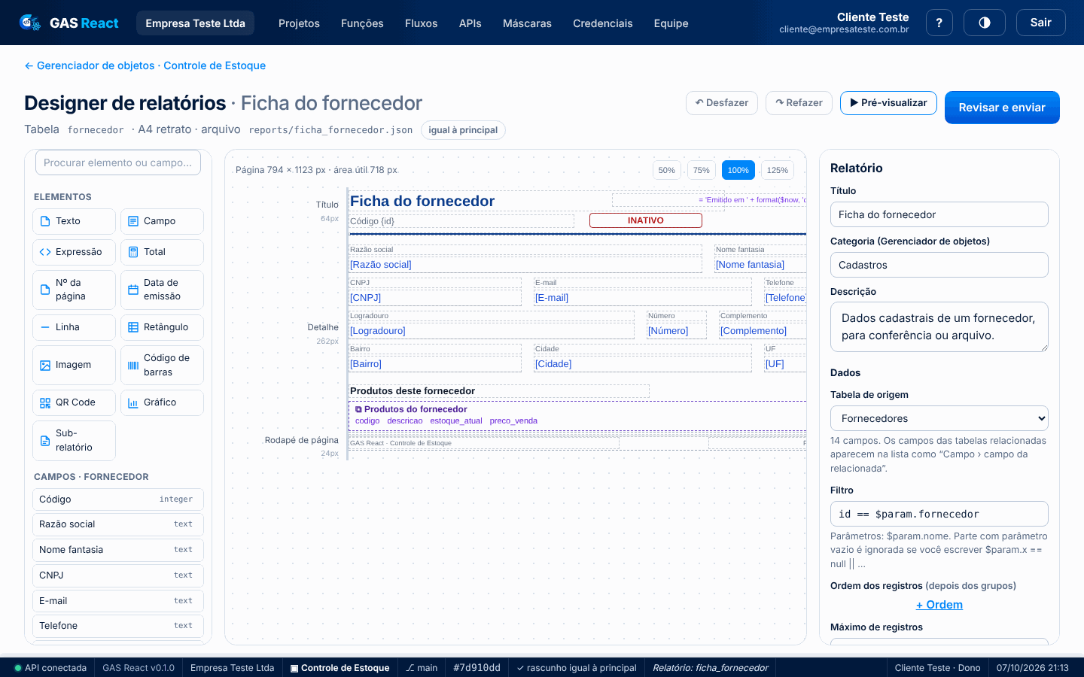Set zoom to 125%
Image resolution: width=1084 pixels, height=677 pixels.
click(x=777, y=170)
